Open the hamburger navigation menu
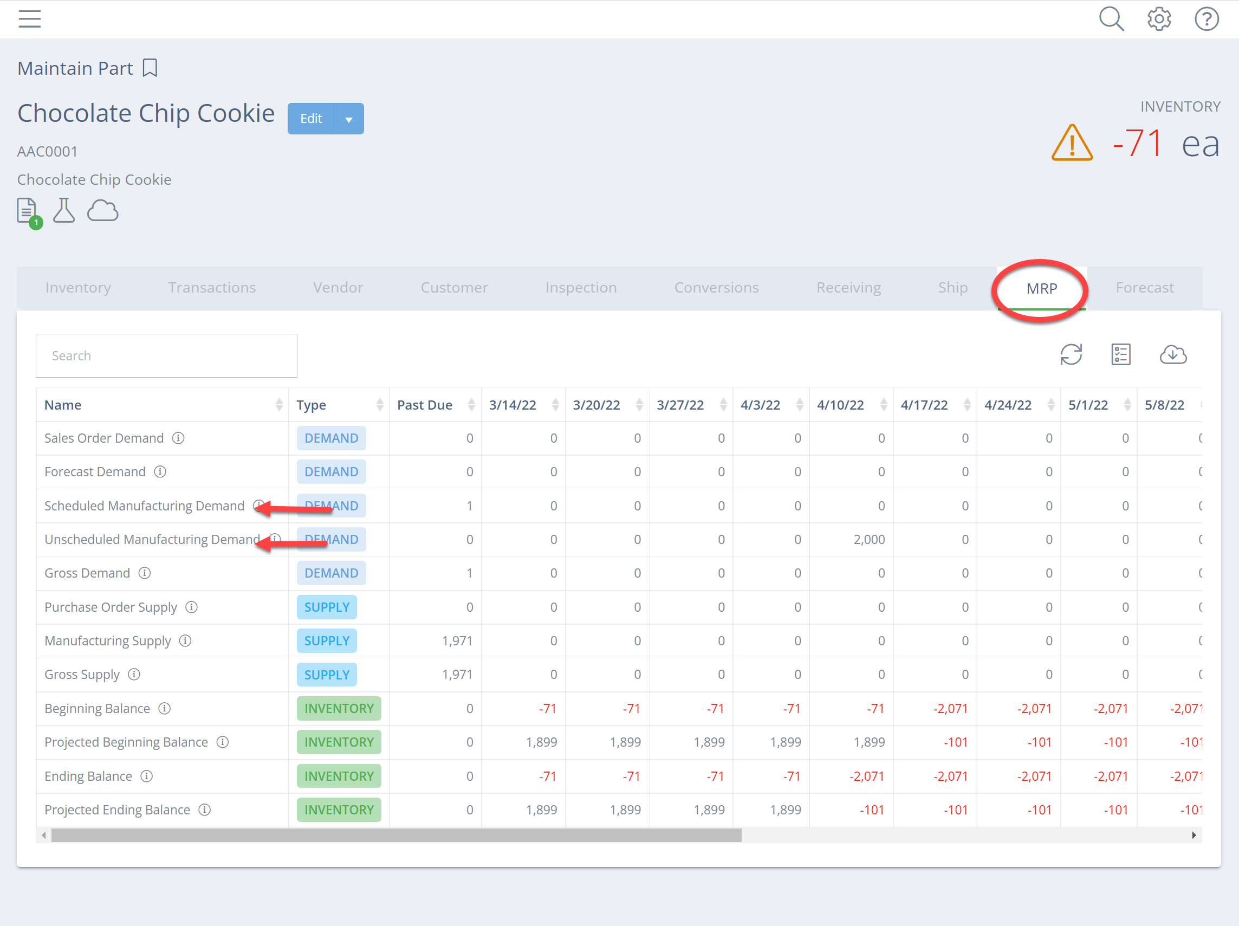 pos(30,19)
